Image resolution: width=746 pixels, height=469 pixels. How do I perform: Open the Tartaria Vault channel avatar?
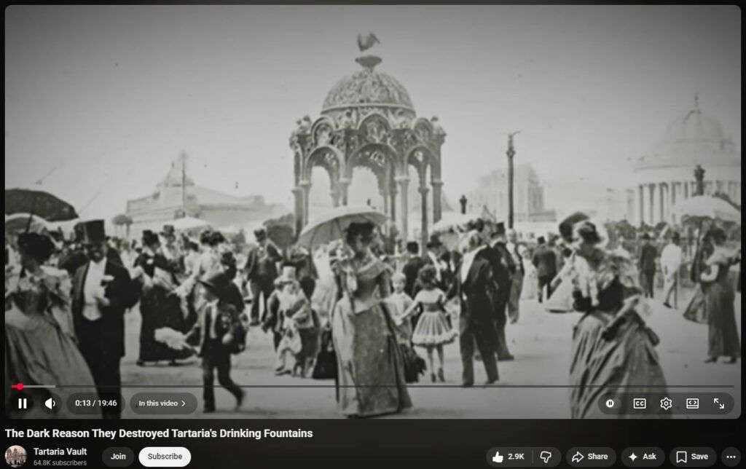(15, 457)
